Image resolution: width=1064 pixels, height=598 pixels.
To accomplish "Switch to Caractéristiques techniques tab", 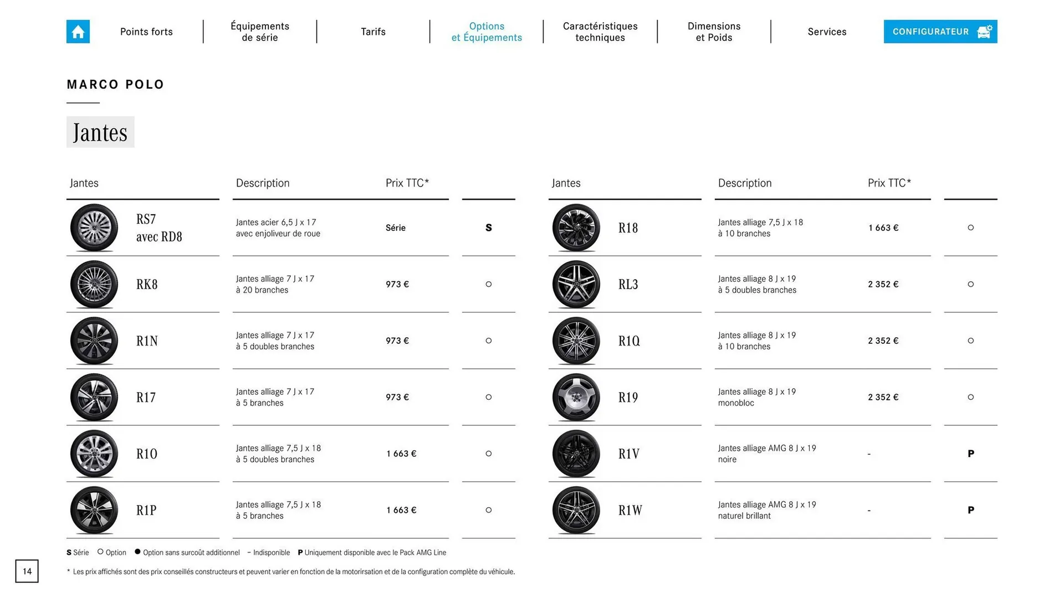I will click(x=600, y=32).
